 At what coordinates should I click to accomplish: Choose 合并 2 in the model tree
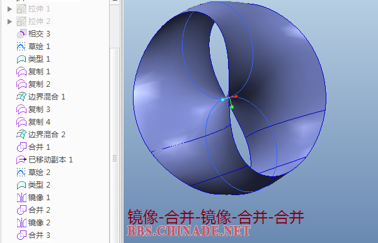pyautogui.click(x=39, y=210)
